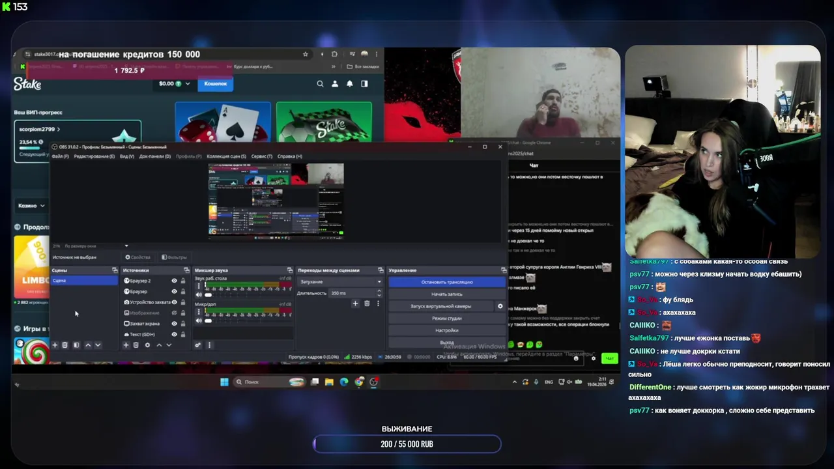Toggle visibility of Браузер source
The width and height of the screenshot is (834, 469).
pos(174,291)
